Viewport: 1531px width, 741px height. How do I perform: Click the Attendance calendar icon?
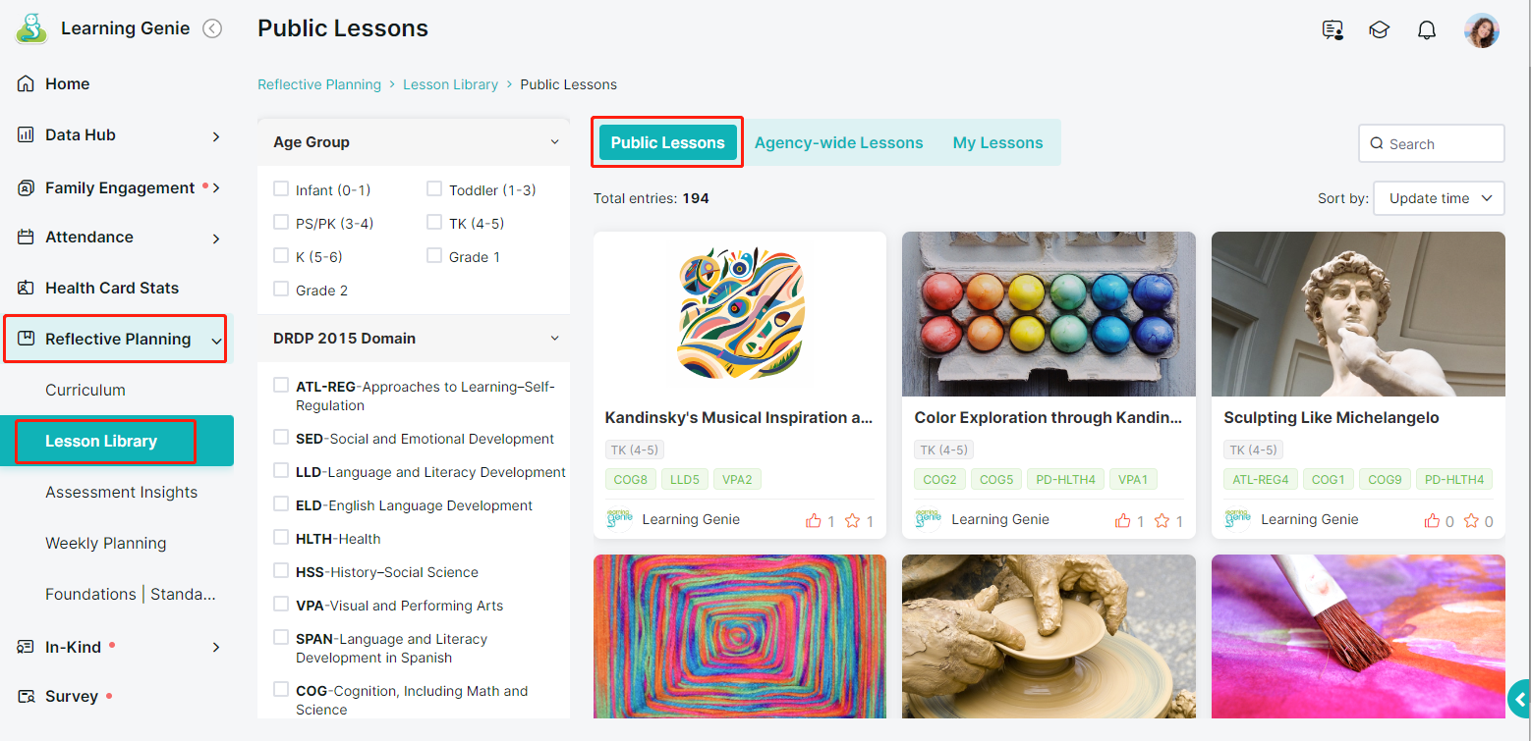coord(27,237)
